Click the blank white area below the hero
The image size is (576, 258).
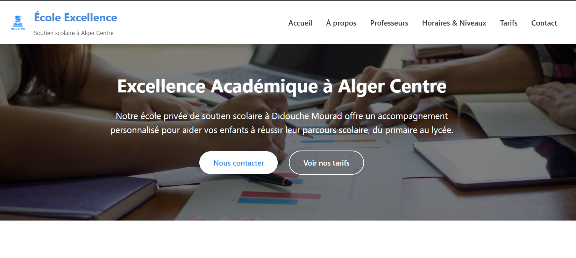pyautogui.click(x=288, y=240)
